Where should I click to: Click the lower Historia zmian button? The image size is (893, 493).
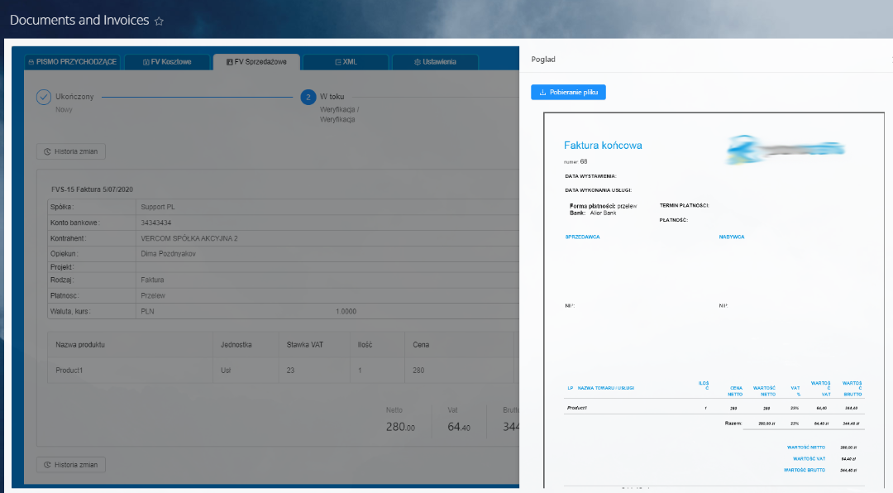[71, 465]
